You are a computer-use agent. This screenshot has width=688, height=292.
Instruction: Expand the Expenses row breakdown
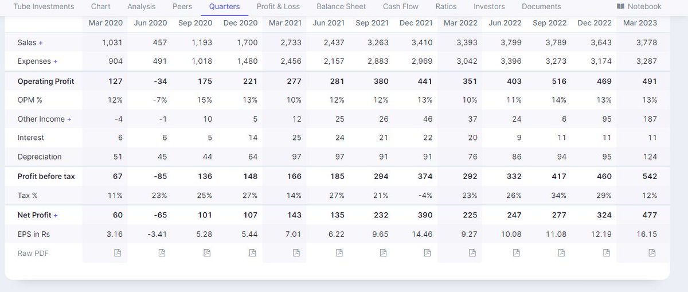tap(56, 61)
